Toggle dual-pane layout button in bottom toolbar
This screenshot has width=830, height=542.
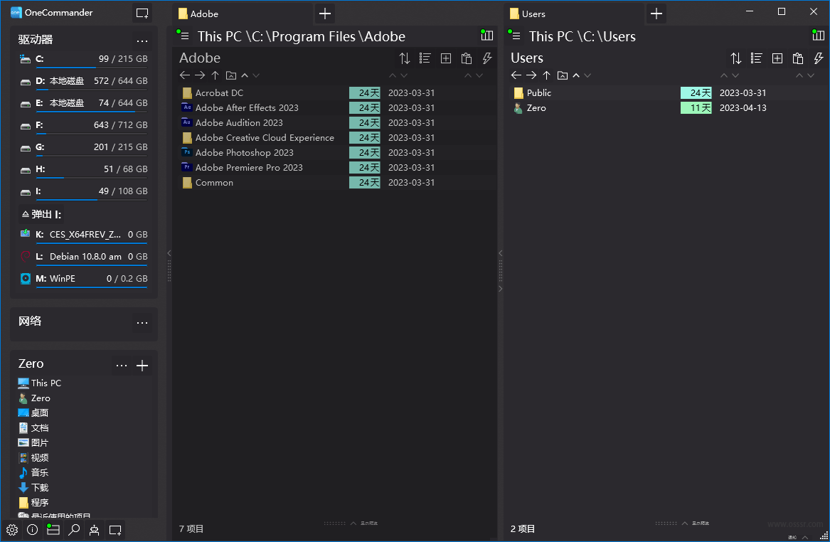point(53,530)
